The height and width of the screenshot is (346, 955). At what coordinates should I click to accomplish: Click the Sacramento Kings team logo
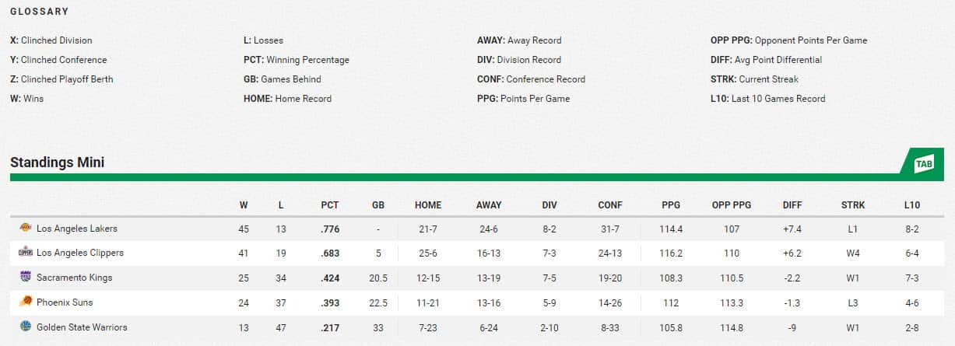(x=25, y=278)
